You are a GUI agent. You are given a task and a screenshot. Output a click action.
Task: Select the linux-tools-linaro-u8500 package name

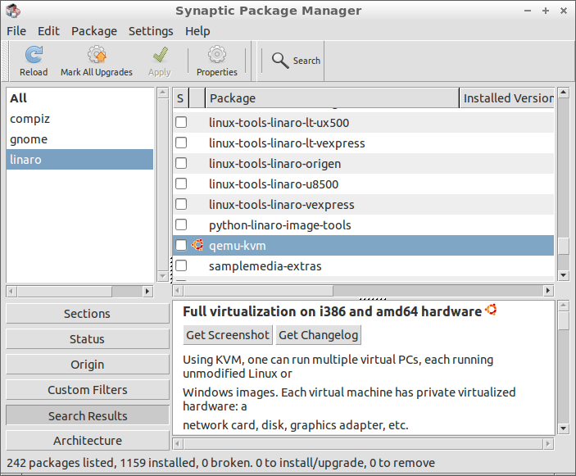pos(274,184)
